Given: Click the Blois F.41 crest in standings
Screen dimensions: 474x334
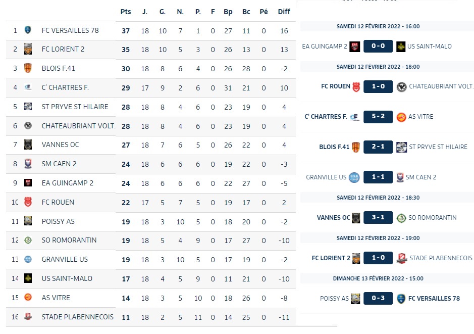Looking at the screenshot, I should (x=28, y=68).
